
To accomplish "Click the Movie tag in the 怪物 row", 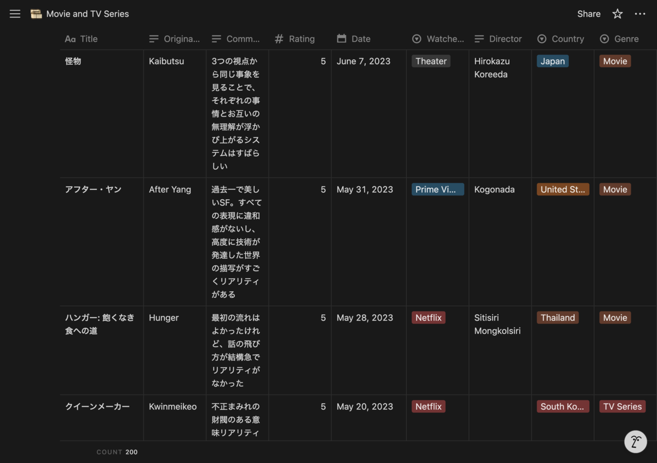I will tap(615, 61).
